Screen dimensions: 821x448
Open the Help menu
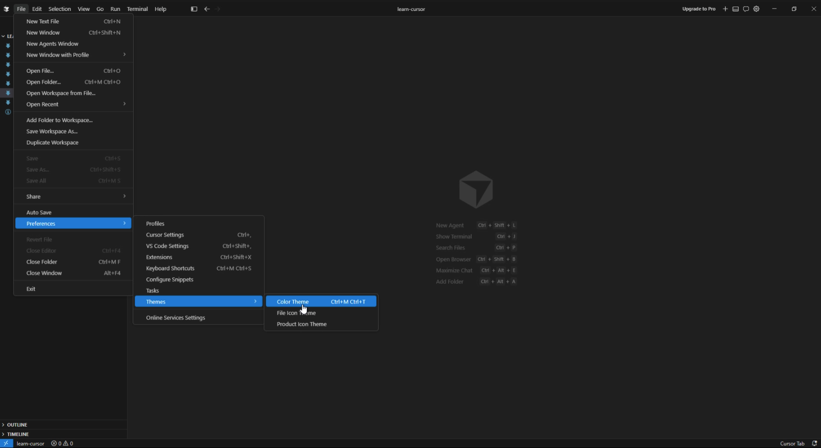click(x=160, y=9)
